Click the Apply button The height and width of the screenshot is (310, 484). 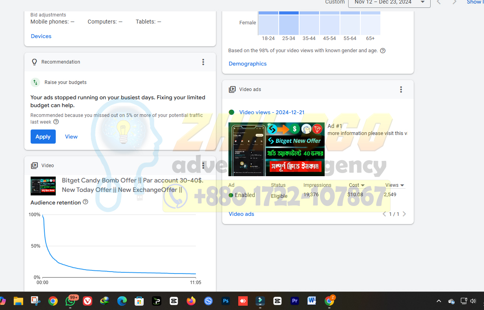coord(43,137)
